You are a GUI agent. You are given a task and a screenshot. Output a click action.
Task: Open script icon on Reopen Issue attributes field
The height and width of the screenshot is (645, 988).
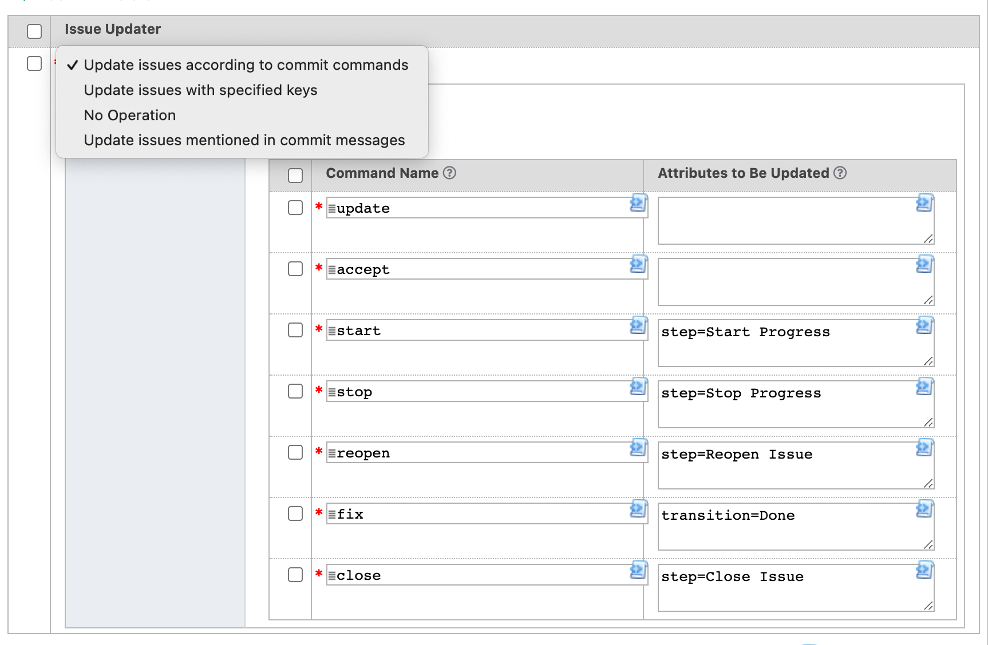924,448
